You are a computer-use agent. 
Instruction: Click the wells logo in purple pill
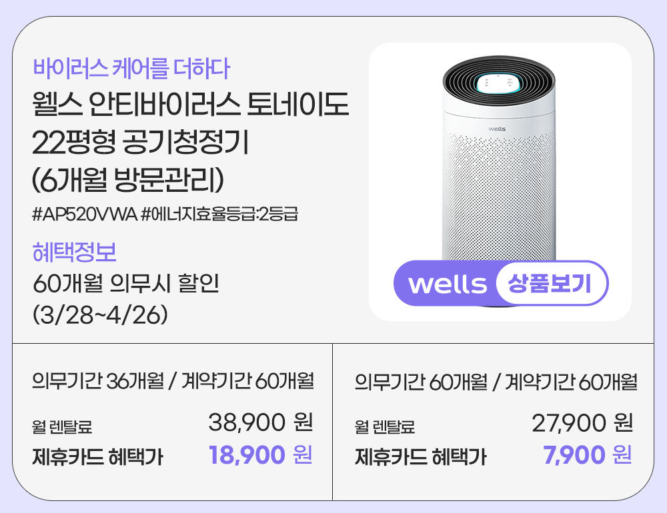[x=447, y=284]
